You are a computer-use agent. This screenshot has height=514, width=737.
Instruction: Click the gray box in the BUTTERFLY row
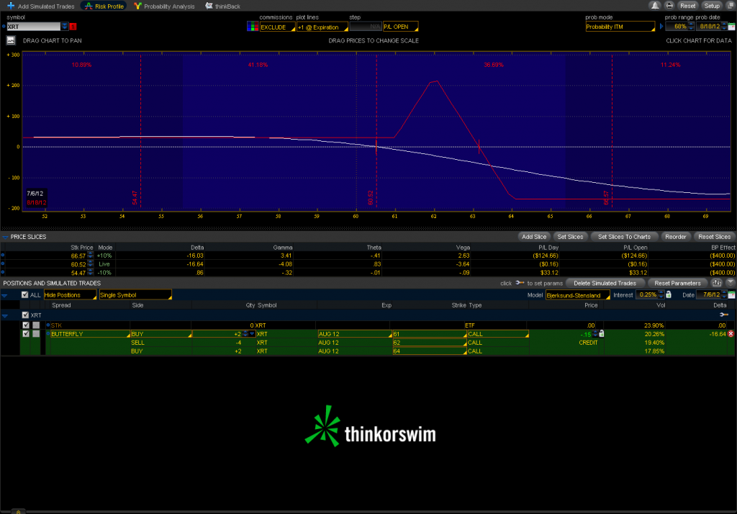point(36,334)
